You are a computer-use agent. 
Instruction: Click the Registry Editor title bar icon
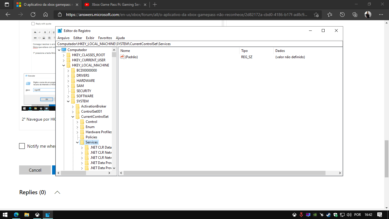pyautogui.click(x=60, y=31)
